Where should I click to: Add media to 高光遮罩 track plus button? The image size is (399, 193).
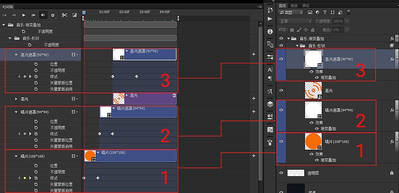(x=253, y=54)
